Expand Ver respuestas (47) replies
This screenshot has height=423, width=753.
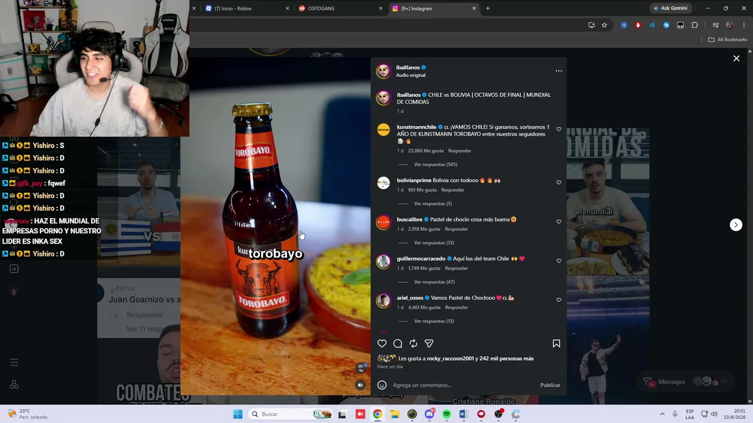[434, 282]
